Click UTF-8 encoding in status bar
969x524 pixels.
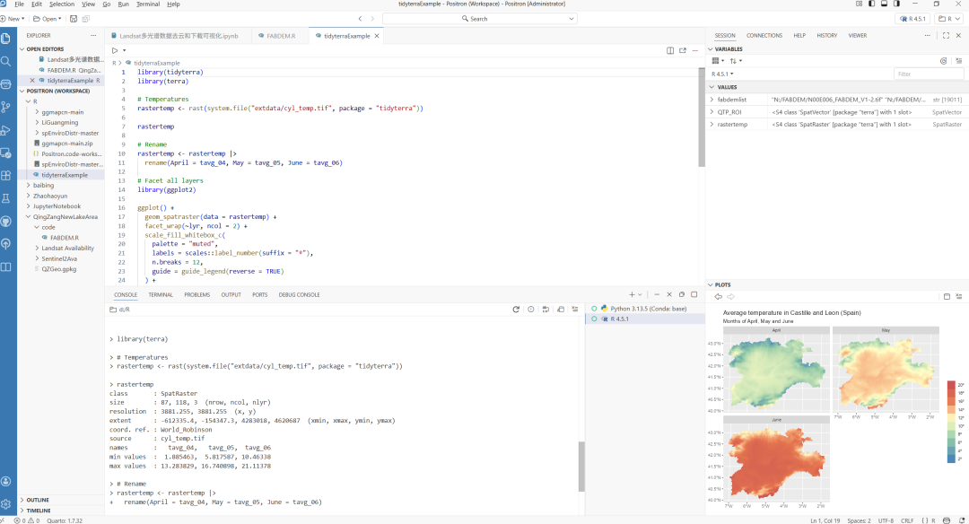(886, 520)
